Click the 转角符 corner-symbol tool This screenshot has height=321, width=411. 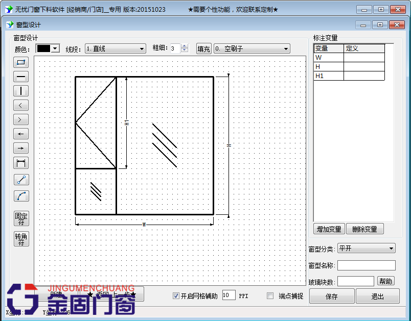point(20,238)
